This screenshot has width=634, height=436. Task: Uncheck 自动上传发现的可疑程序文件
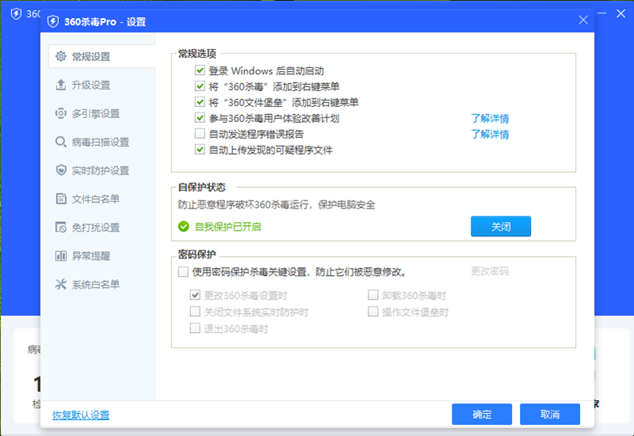tap(200, 149)
